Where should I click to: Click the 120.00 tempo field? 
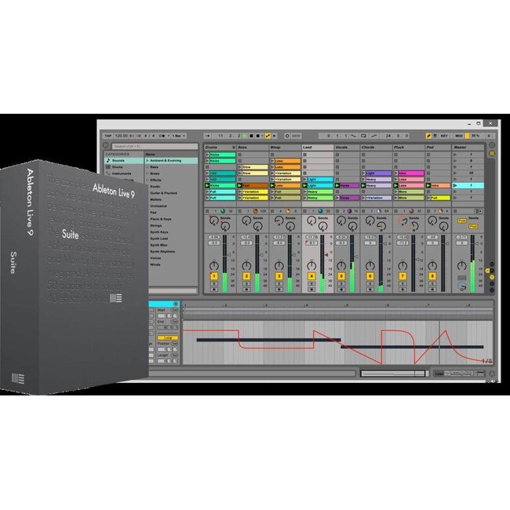point(121,136)
